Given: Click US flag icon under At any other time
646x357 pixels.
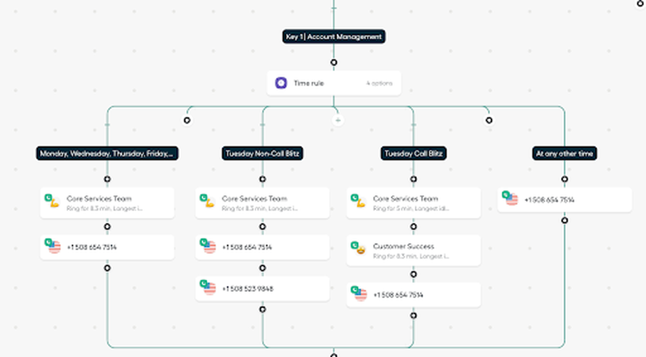Looking at the screenshot, I should 510,198.
